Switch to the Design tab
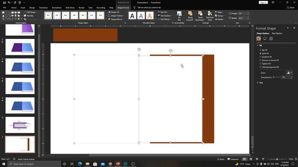 (x=32, y=7)
